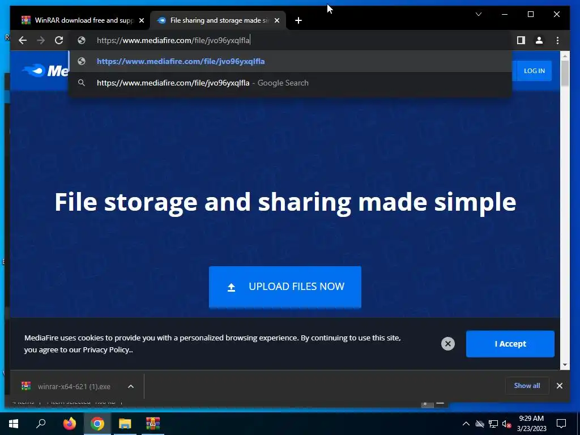Choose the Google Search suggestion row

tap(291, 83)
